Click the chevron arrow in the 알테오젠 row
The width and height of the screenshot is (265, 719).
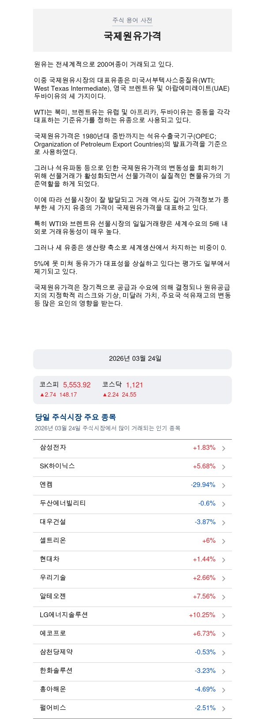(223, 597)
